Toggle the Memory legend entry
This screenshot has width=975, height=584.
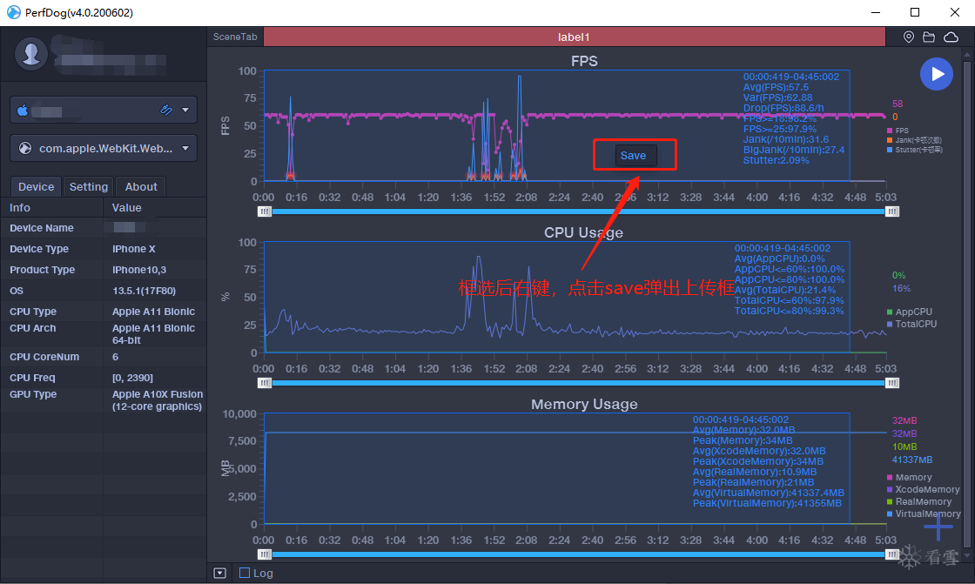(x=909, y=477)
